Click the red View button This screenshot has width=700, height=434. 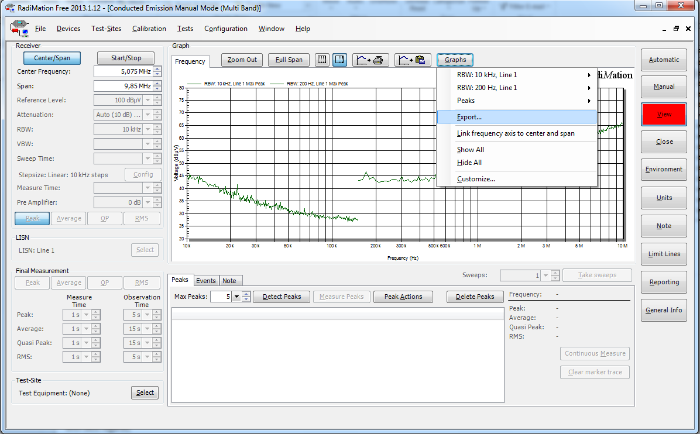coord(664,114)
